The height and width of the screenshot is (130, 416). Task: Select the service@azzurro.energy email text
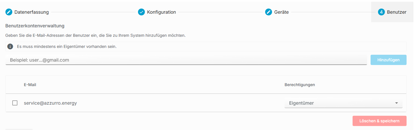(50, 103)
